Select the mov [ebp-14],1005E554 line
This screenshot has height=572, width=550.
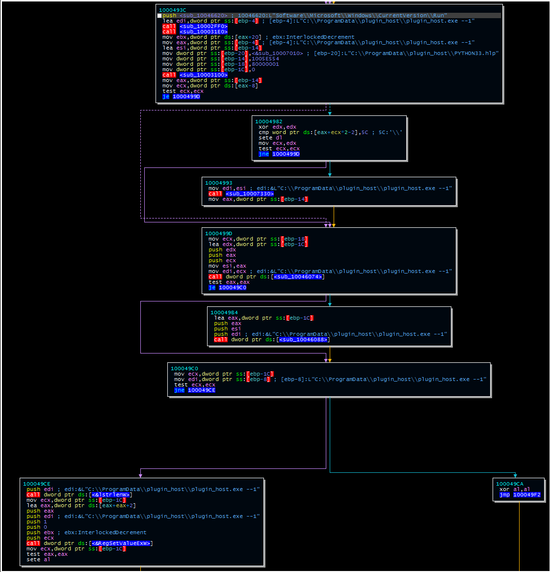[220, 59]
